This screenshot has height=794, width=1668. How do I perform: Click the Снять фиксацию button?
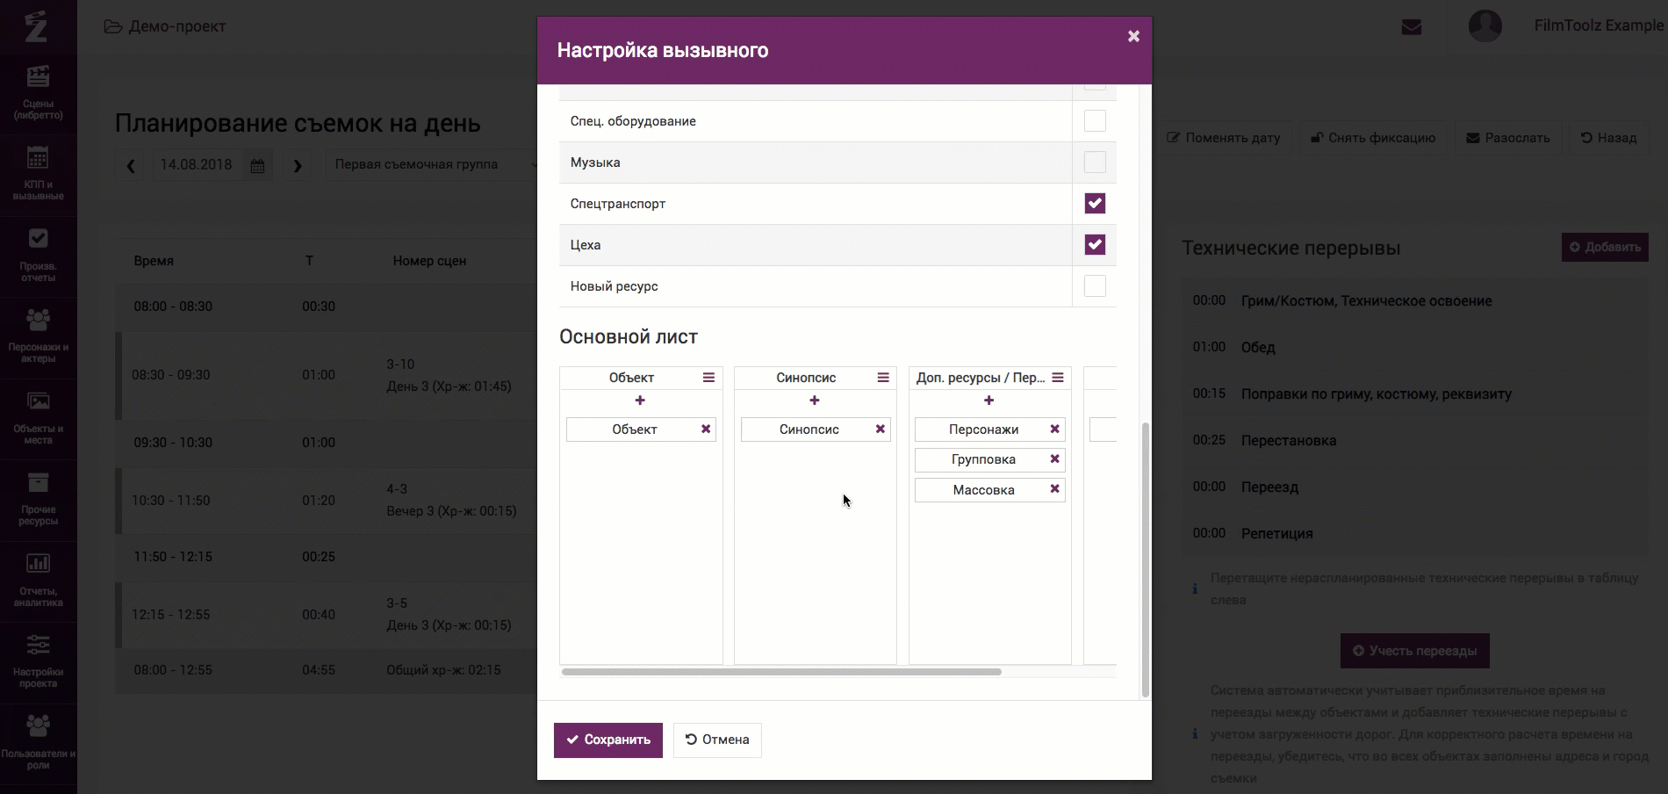1373,138
